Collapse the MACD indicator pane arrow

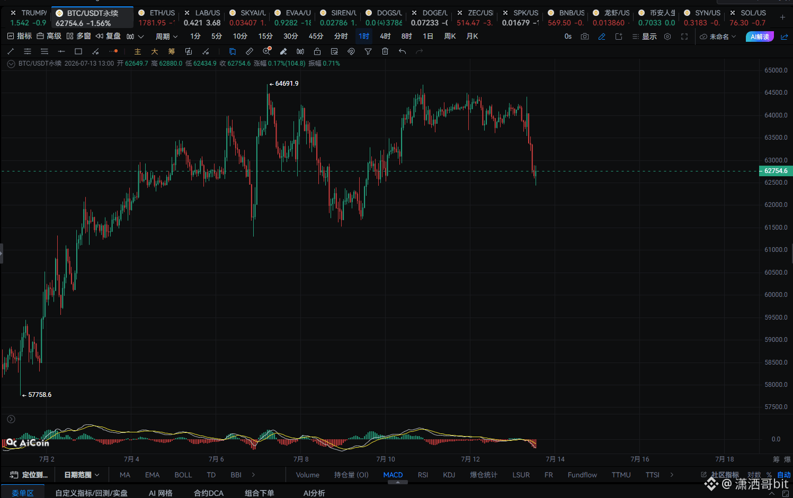click(x=11, y=419)
